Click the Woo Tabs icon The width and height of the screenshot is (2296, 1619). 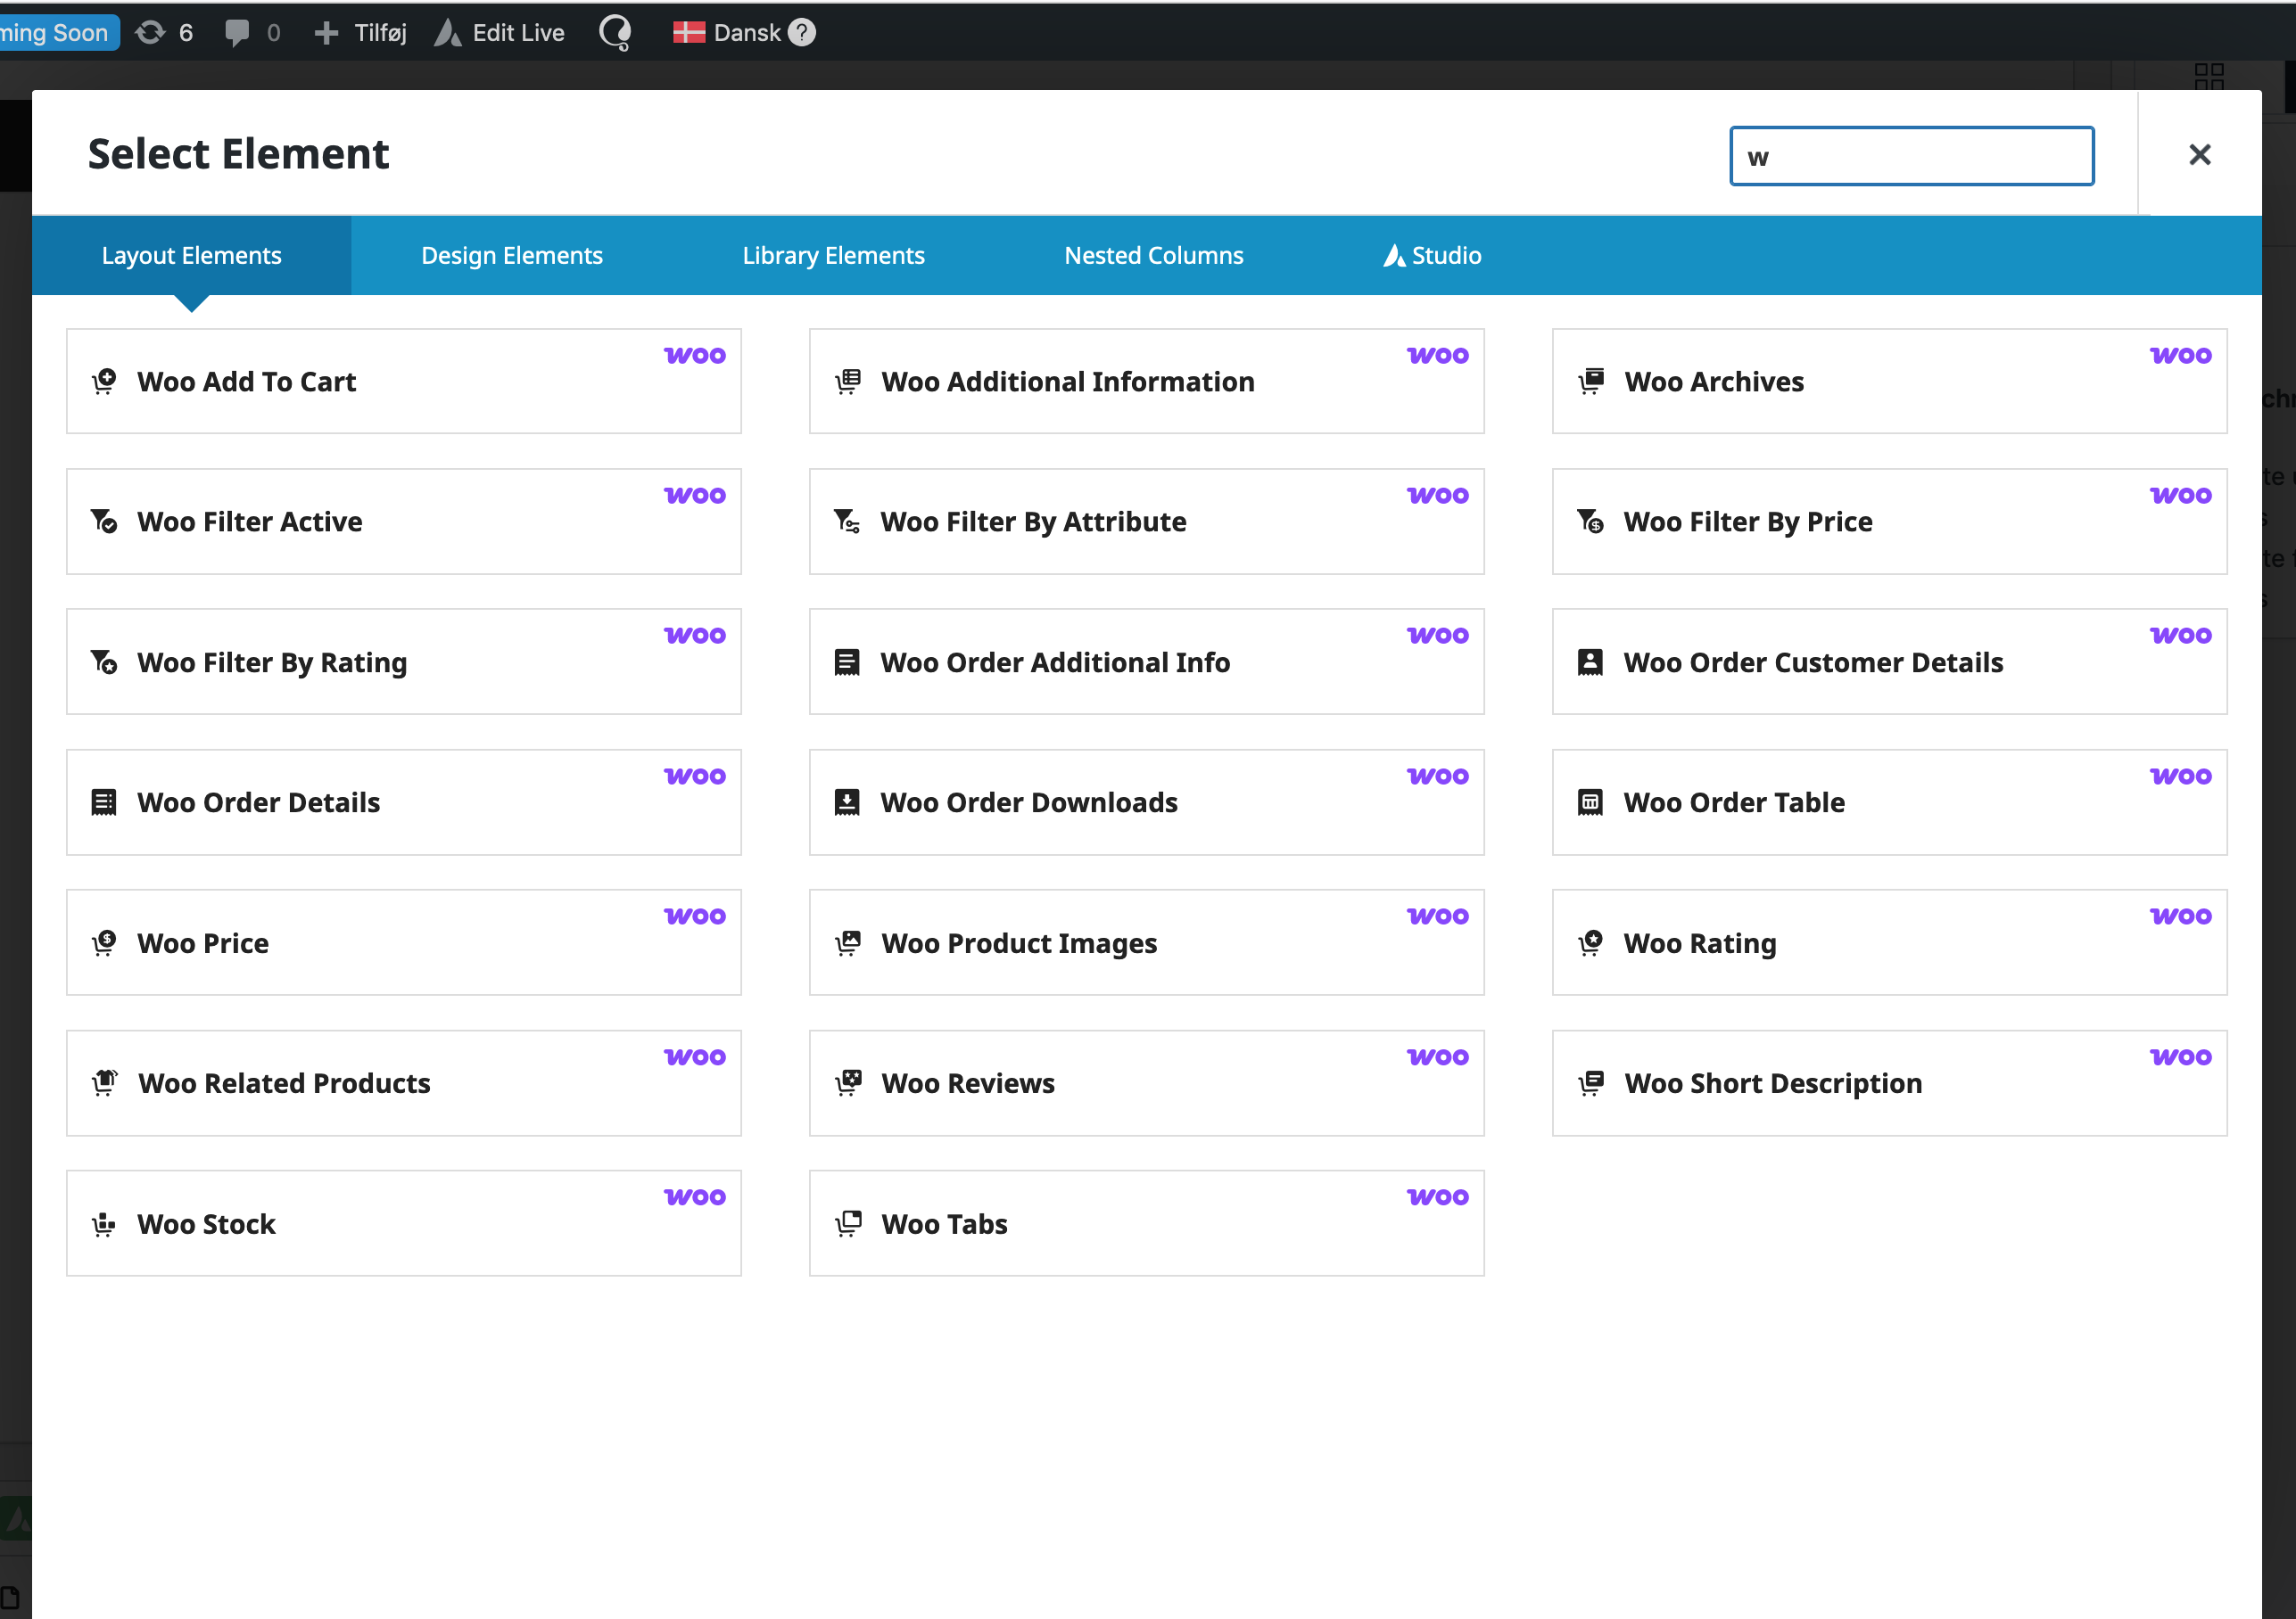click(848, 1224)
